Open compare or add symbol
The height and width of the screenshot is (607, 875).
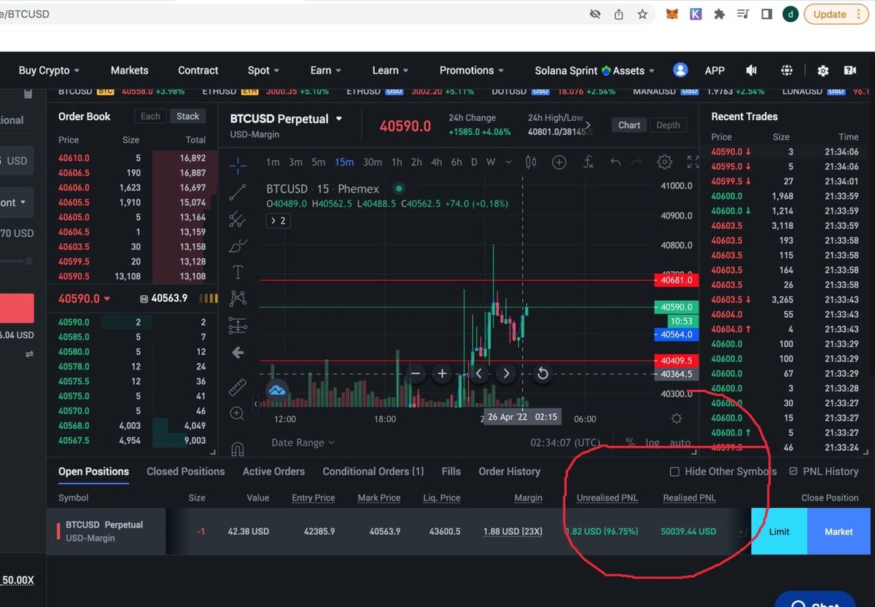coord(559,162)
